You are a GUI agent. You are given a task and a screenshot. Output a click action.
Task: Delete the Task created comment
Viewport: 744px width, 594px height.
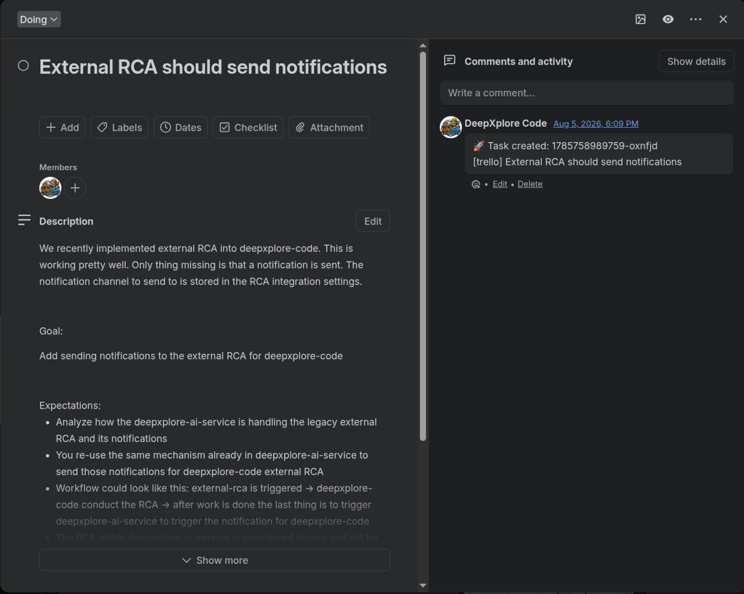(x=530, y=184)
